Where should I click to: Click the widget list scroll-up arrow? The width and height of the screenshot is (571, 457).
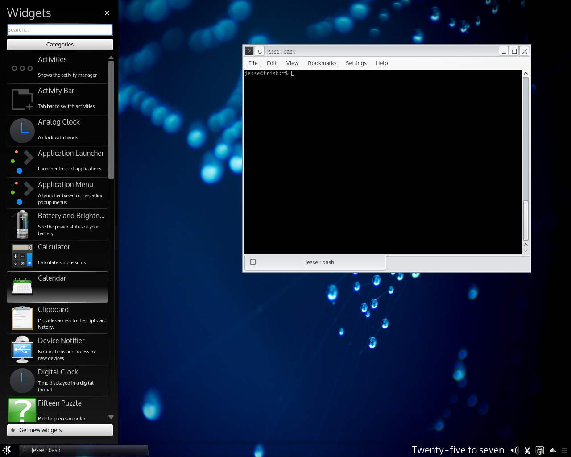point(111,58)
